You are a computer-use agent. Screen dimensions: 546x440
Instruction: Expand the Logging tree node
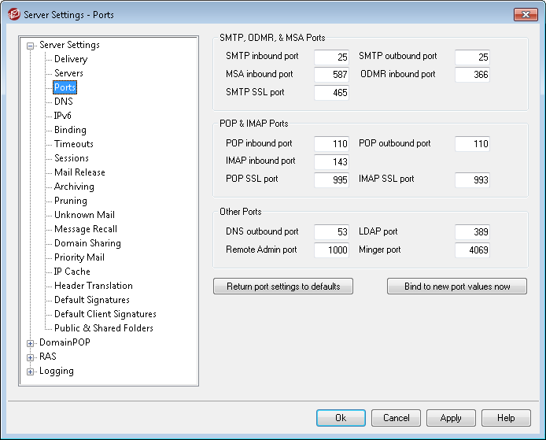pos(31,372)
